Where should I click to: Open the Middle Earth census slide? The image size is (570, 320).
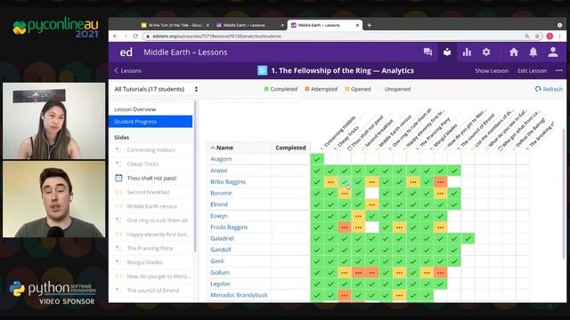pos(151,206)
